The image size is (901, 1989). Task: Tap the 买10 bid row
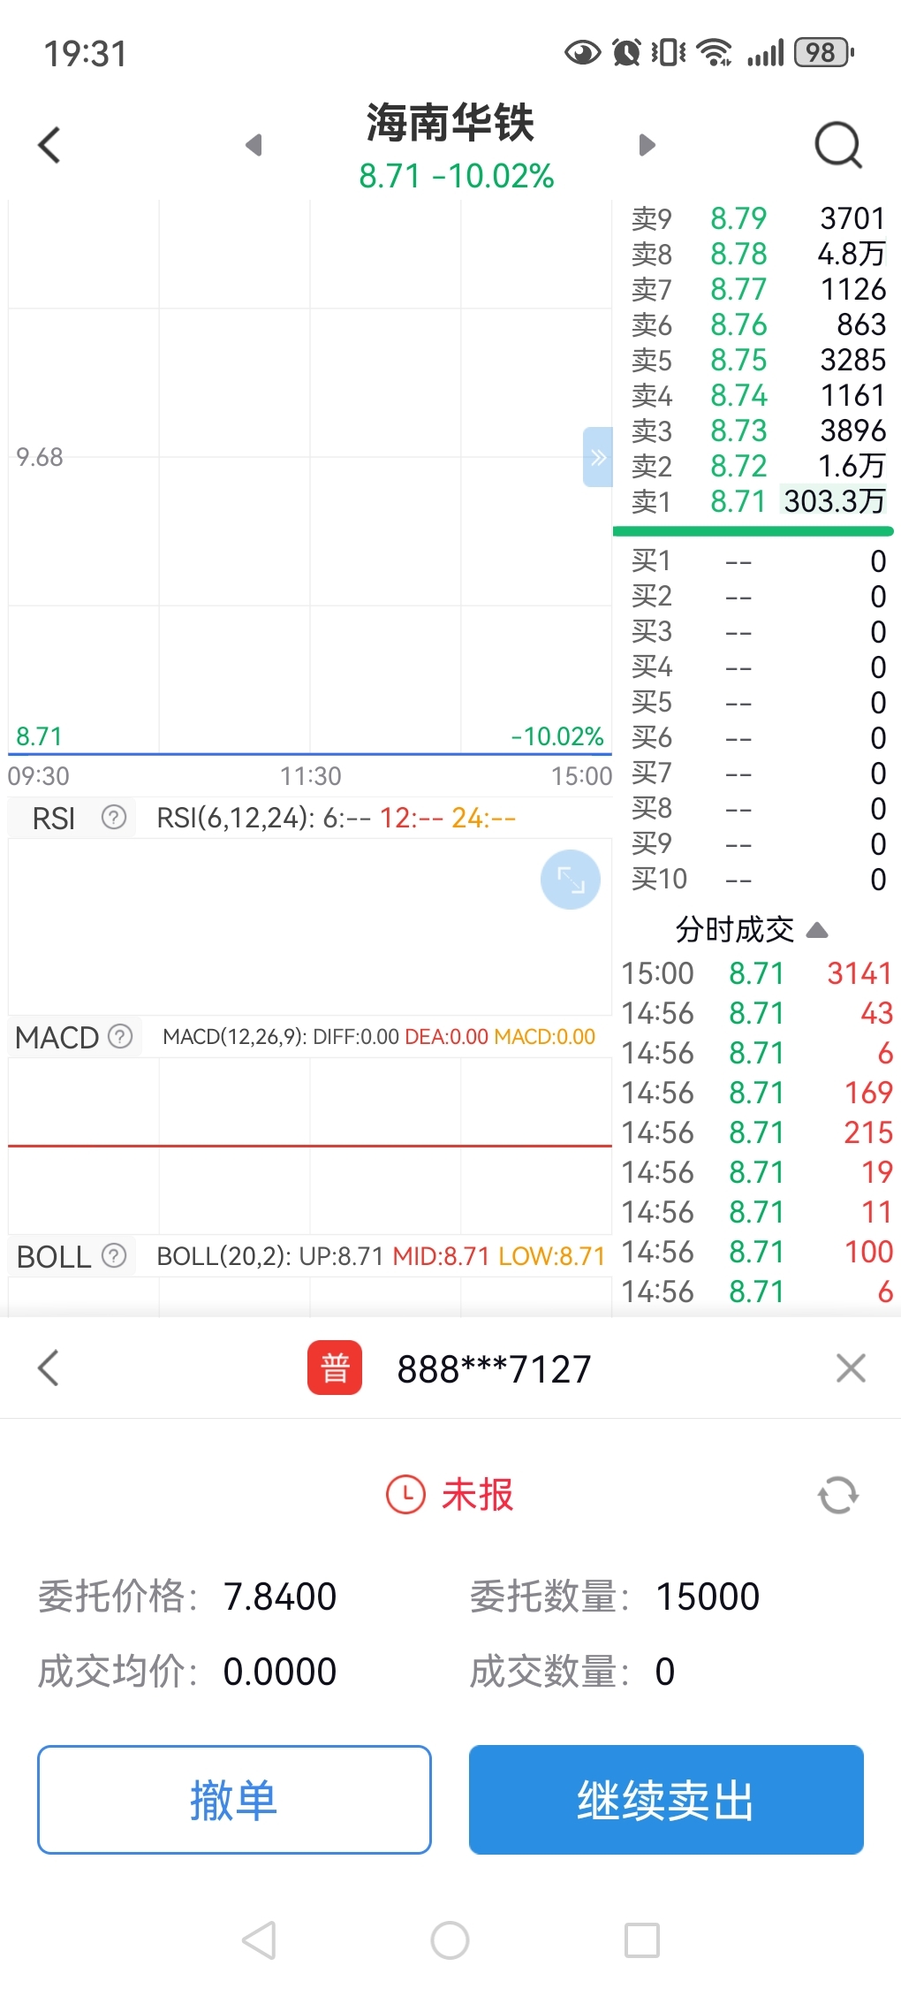pos(757,879)
